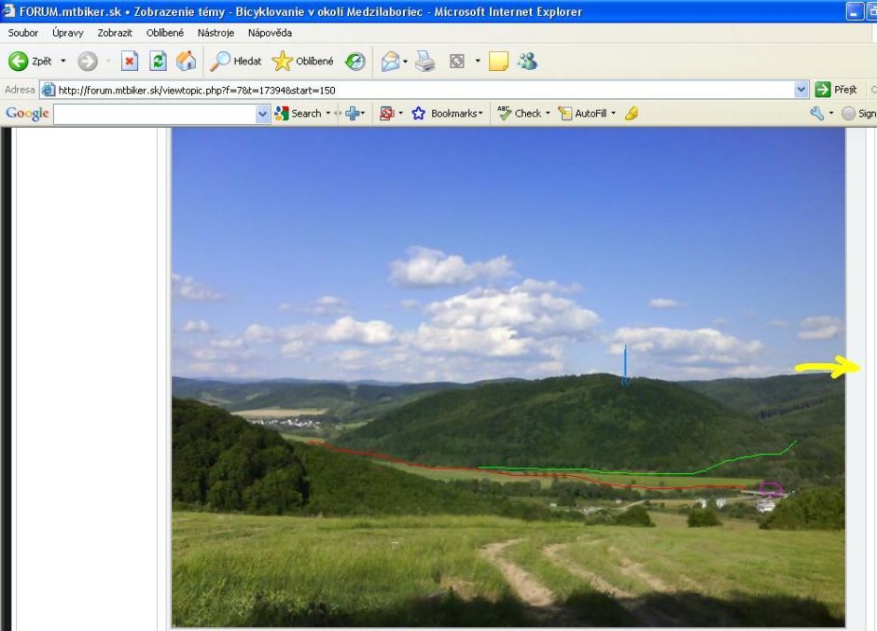This screenshot has height=631, width=877.
Task: Click the Přejít go button
Action: [836, 90]
